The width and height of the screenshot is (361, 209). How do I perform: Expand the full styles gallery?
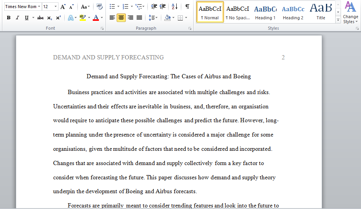pyautogui.click(x=338, y=20)
